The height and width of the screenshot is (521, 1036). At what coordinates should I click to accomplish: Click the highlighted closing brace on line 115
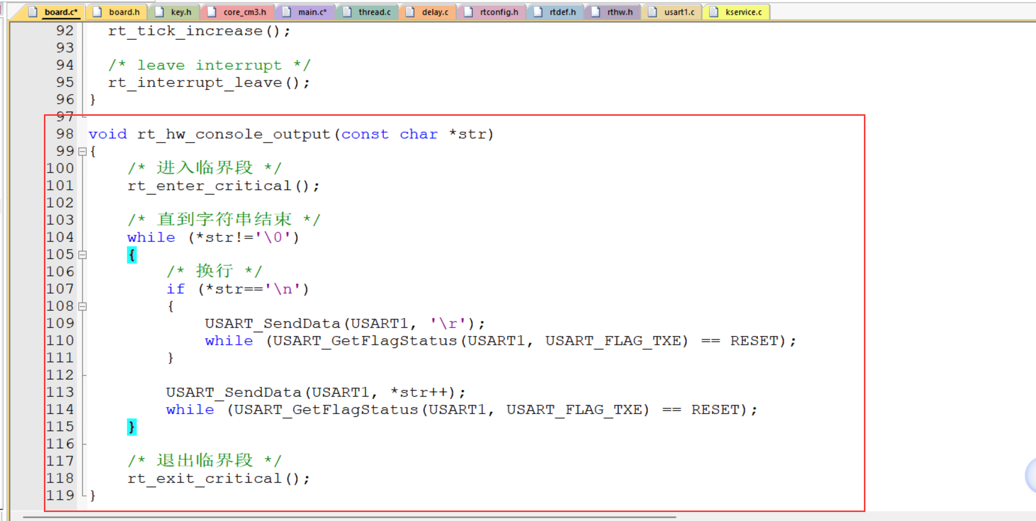132,427
